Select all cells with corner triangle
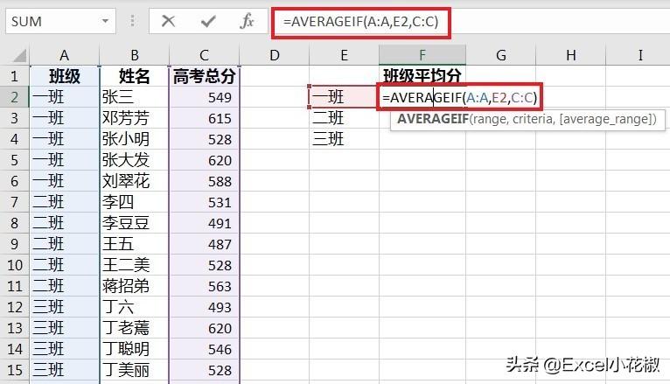Screen dimensions: 670x384 click(x=18, y=55)
